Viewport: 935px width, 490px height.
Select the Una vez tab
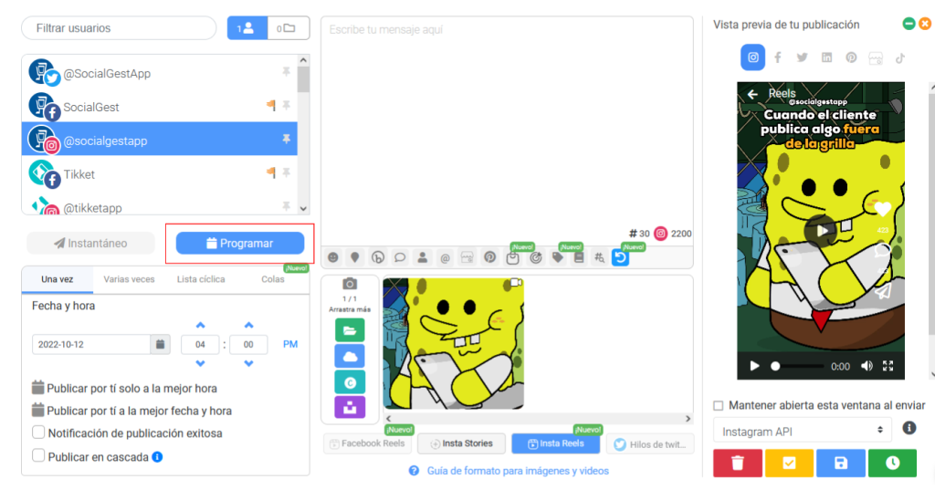tap(58, 279)
